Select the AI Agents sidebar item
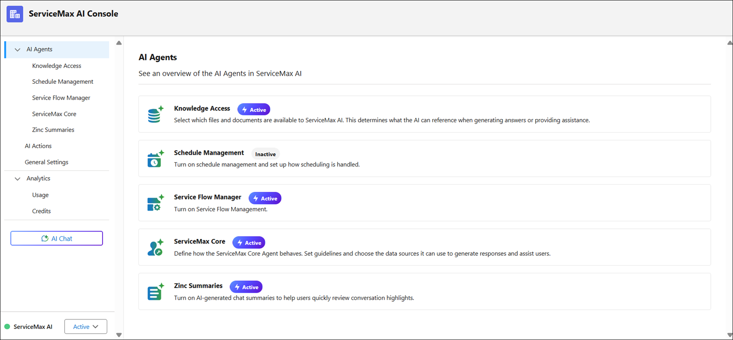Image resolution: width=733 pixels, height=340 pixels. point(57,49)
